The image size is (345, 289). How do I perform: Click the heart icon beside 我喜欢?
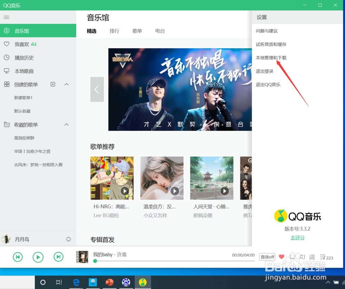pos(7,44)
